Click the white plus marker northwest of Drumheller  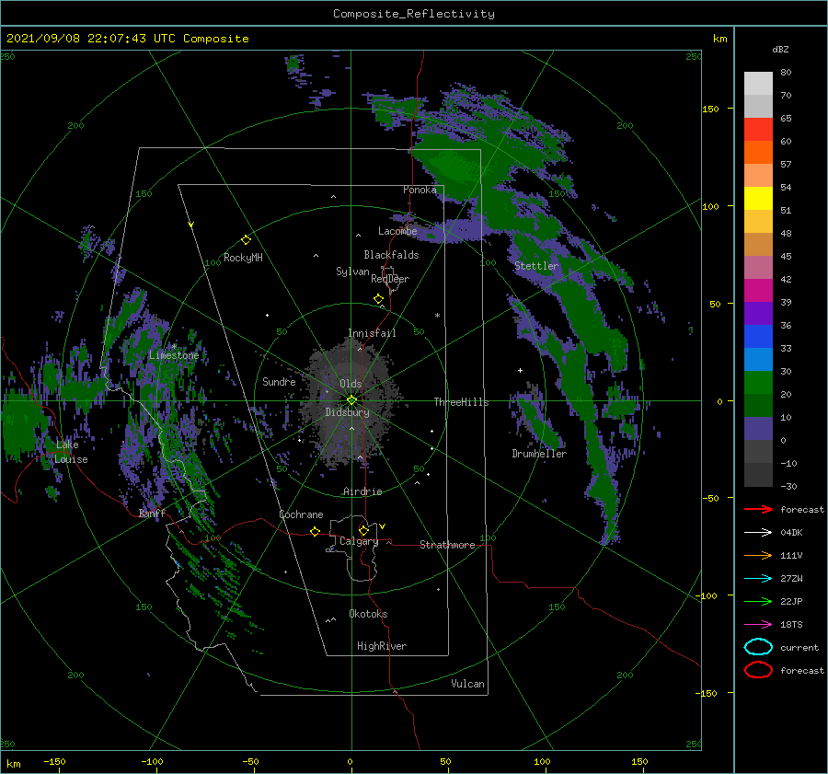coord(520,370)
